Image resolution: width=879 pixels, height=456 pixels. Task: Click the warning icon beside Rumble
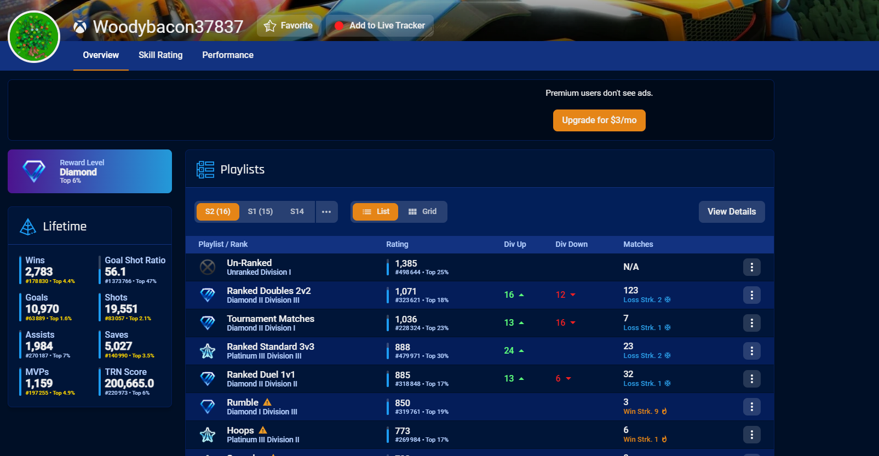267,402
